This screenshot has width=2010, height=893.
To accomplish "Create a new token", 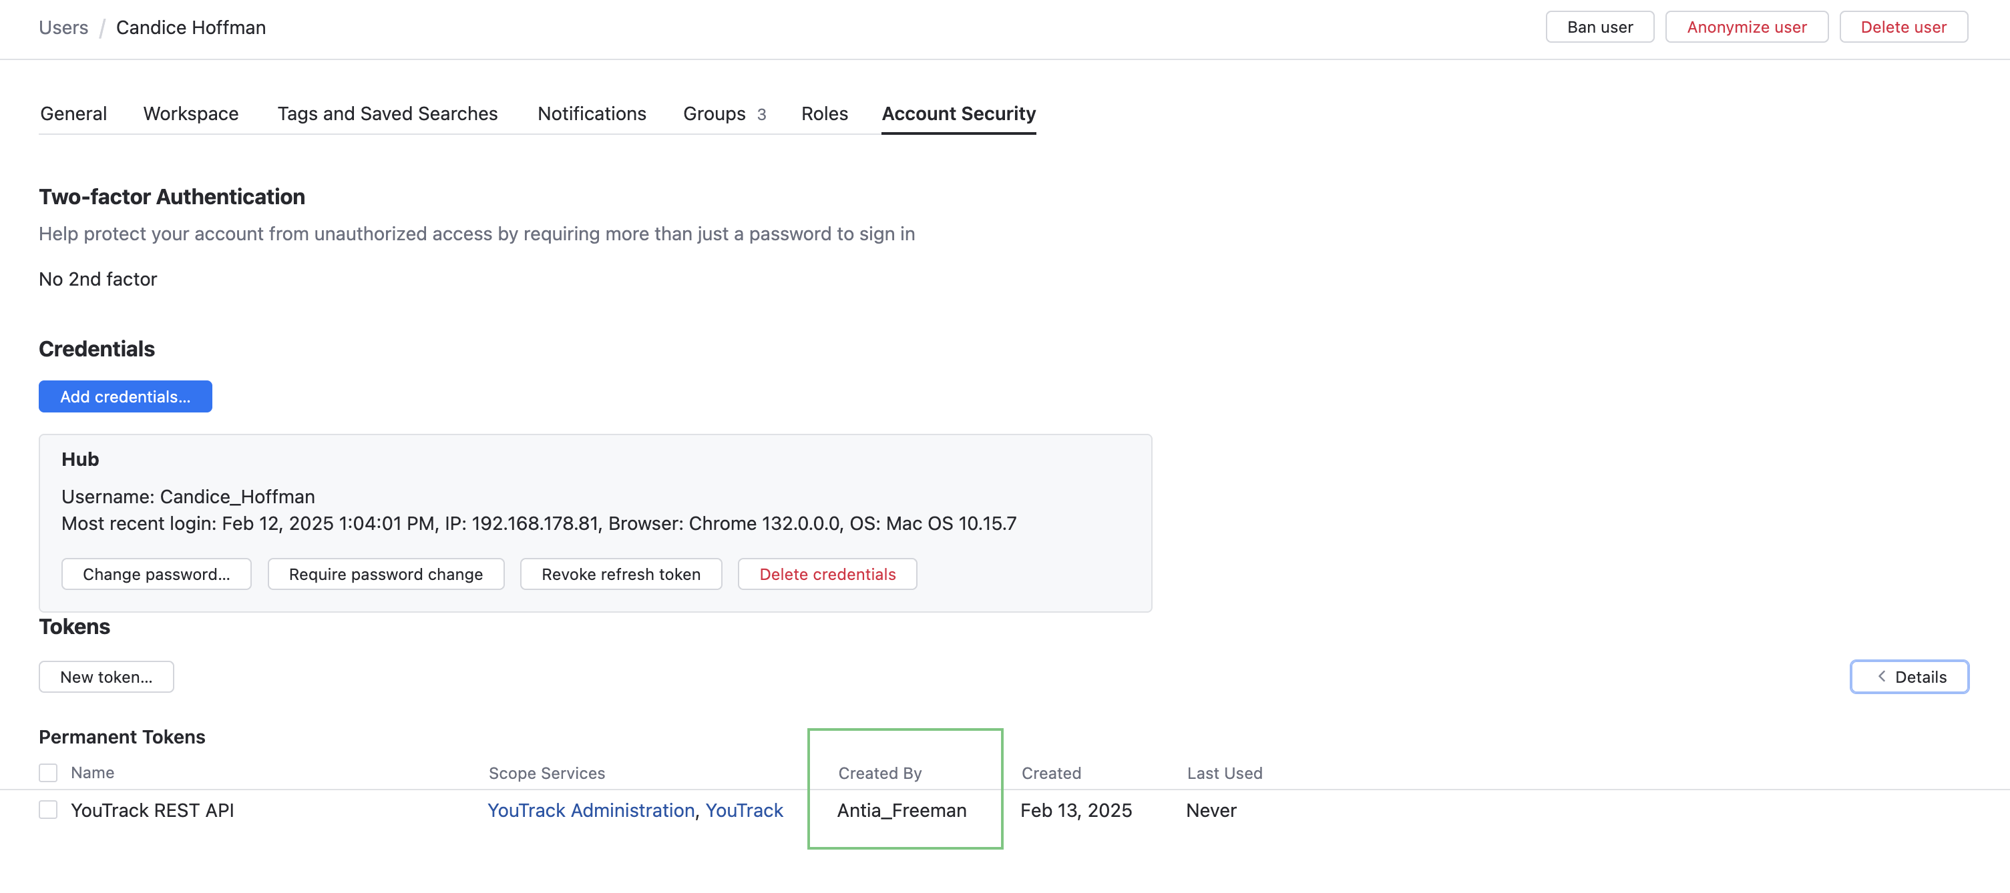I will tap(106, 676).
